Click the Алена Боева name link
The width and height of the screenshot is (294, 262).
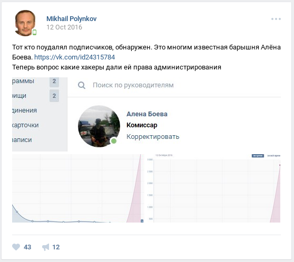[147, 114]
